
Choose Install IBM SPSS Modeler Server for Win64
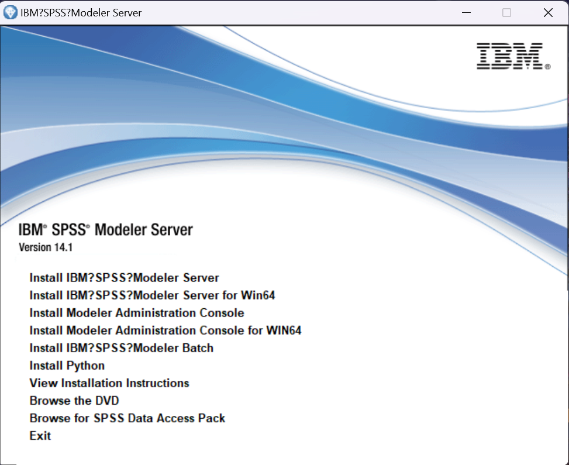tap(152, 295)
